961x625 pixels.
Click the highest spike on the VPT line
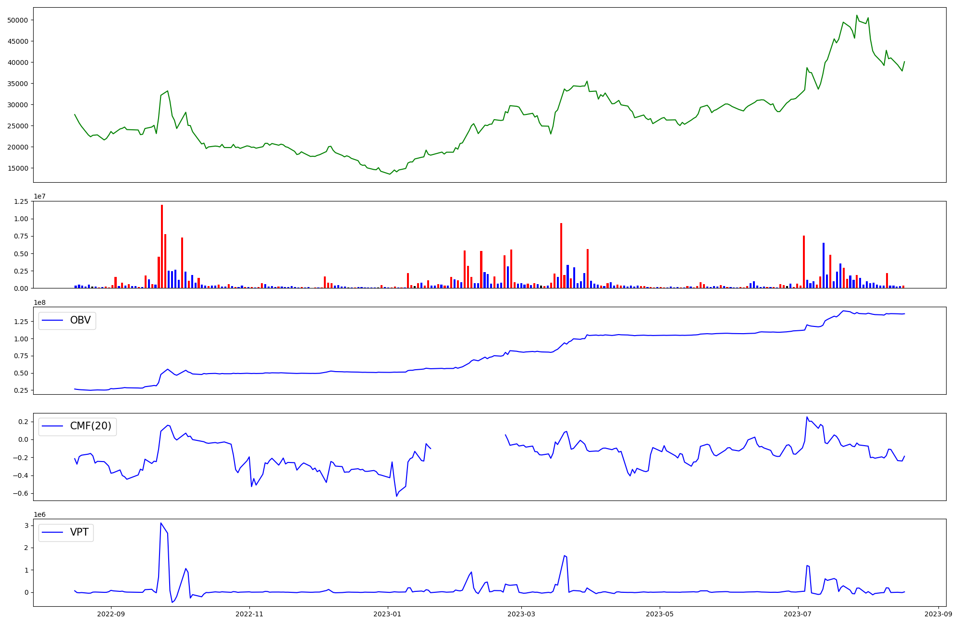[161, 523]
